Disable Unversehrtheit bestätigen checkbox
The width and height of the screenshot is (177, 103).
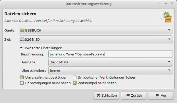coord(22,77)
